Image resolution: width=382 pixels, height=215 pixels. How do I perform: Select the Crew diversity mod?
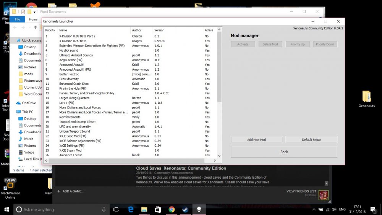click(x=130, y=79)
